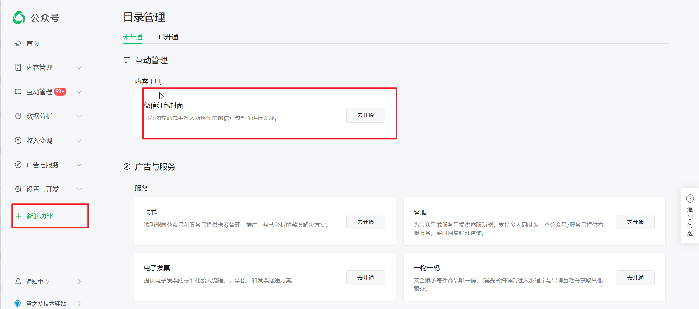This screenshot has height=309, width=699.
Task: Click the 公众号 green logo icon
Action: [19, 18]
